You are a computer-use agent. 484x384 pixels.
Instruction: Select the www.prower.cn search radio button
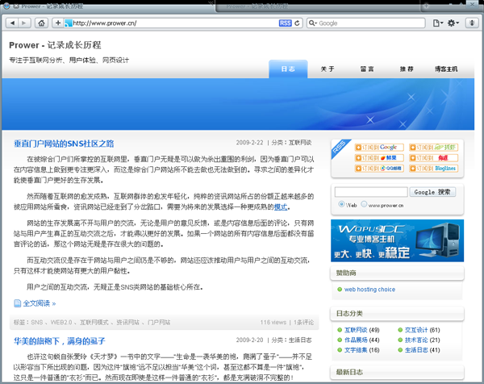point(364,204)
